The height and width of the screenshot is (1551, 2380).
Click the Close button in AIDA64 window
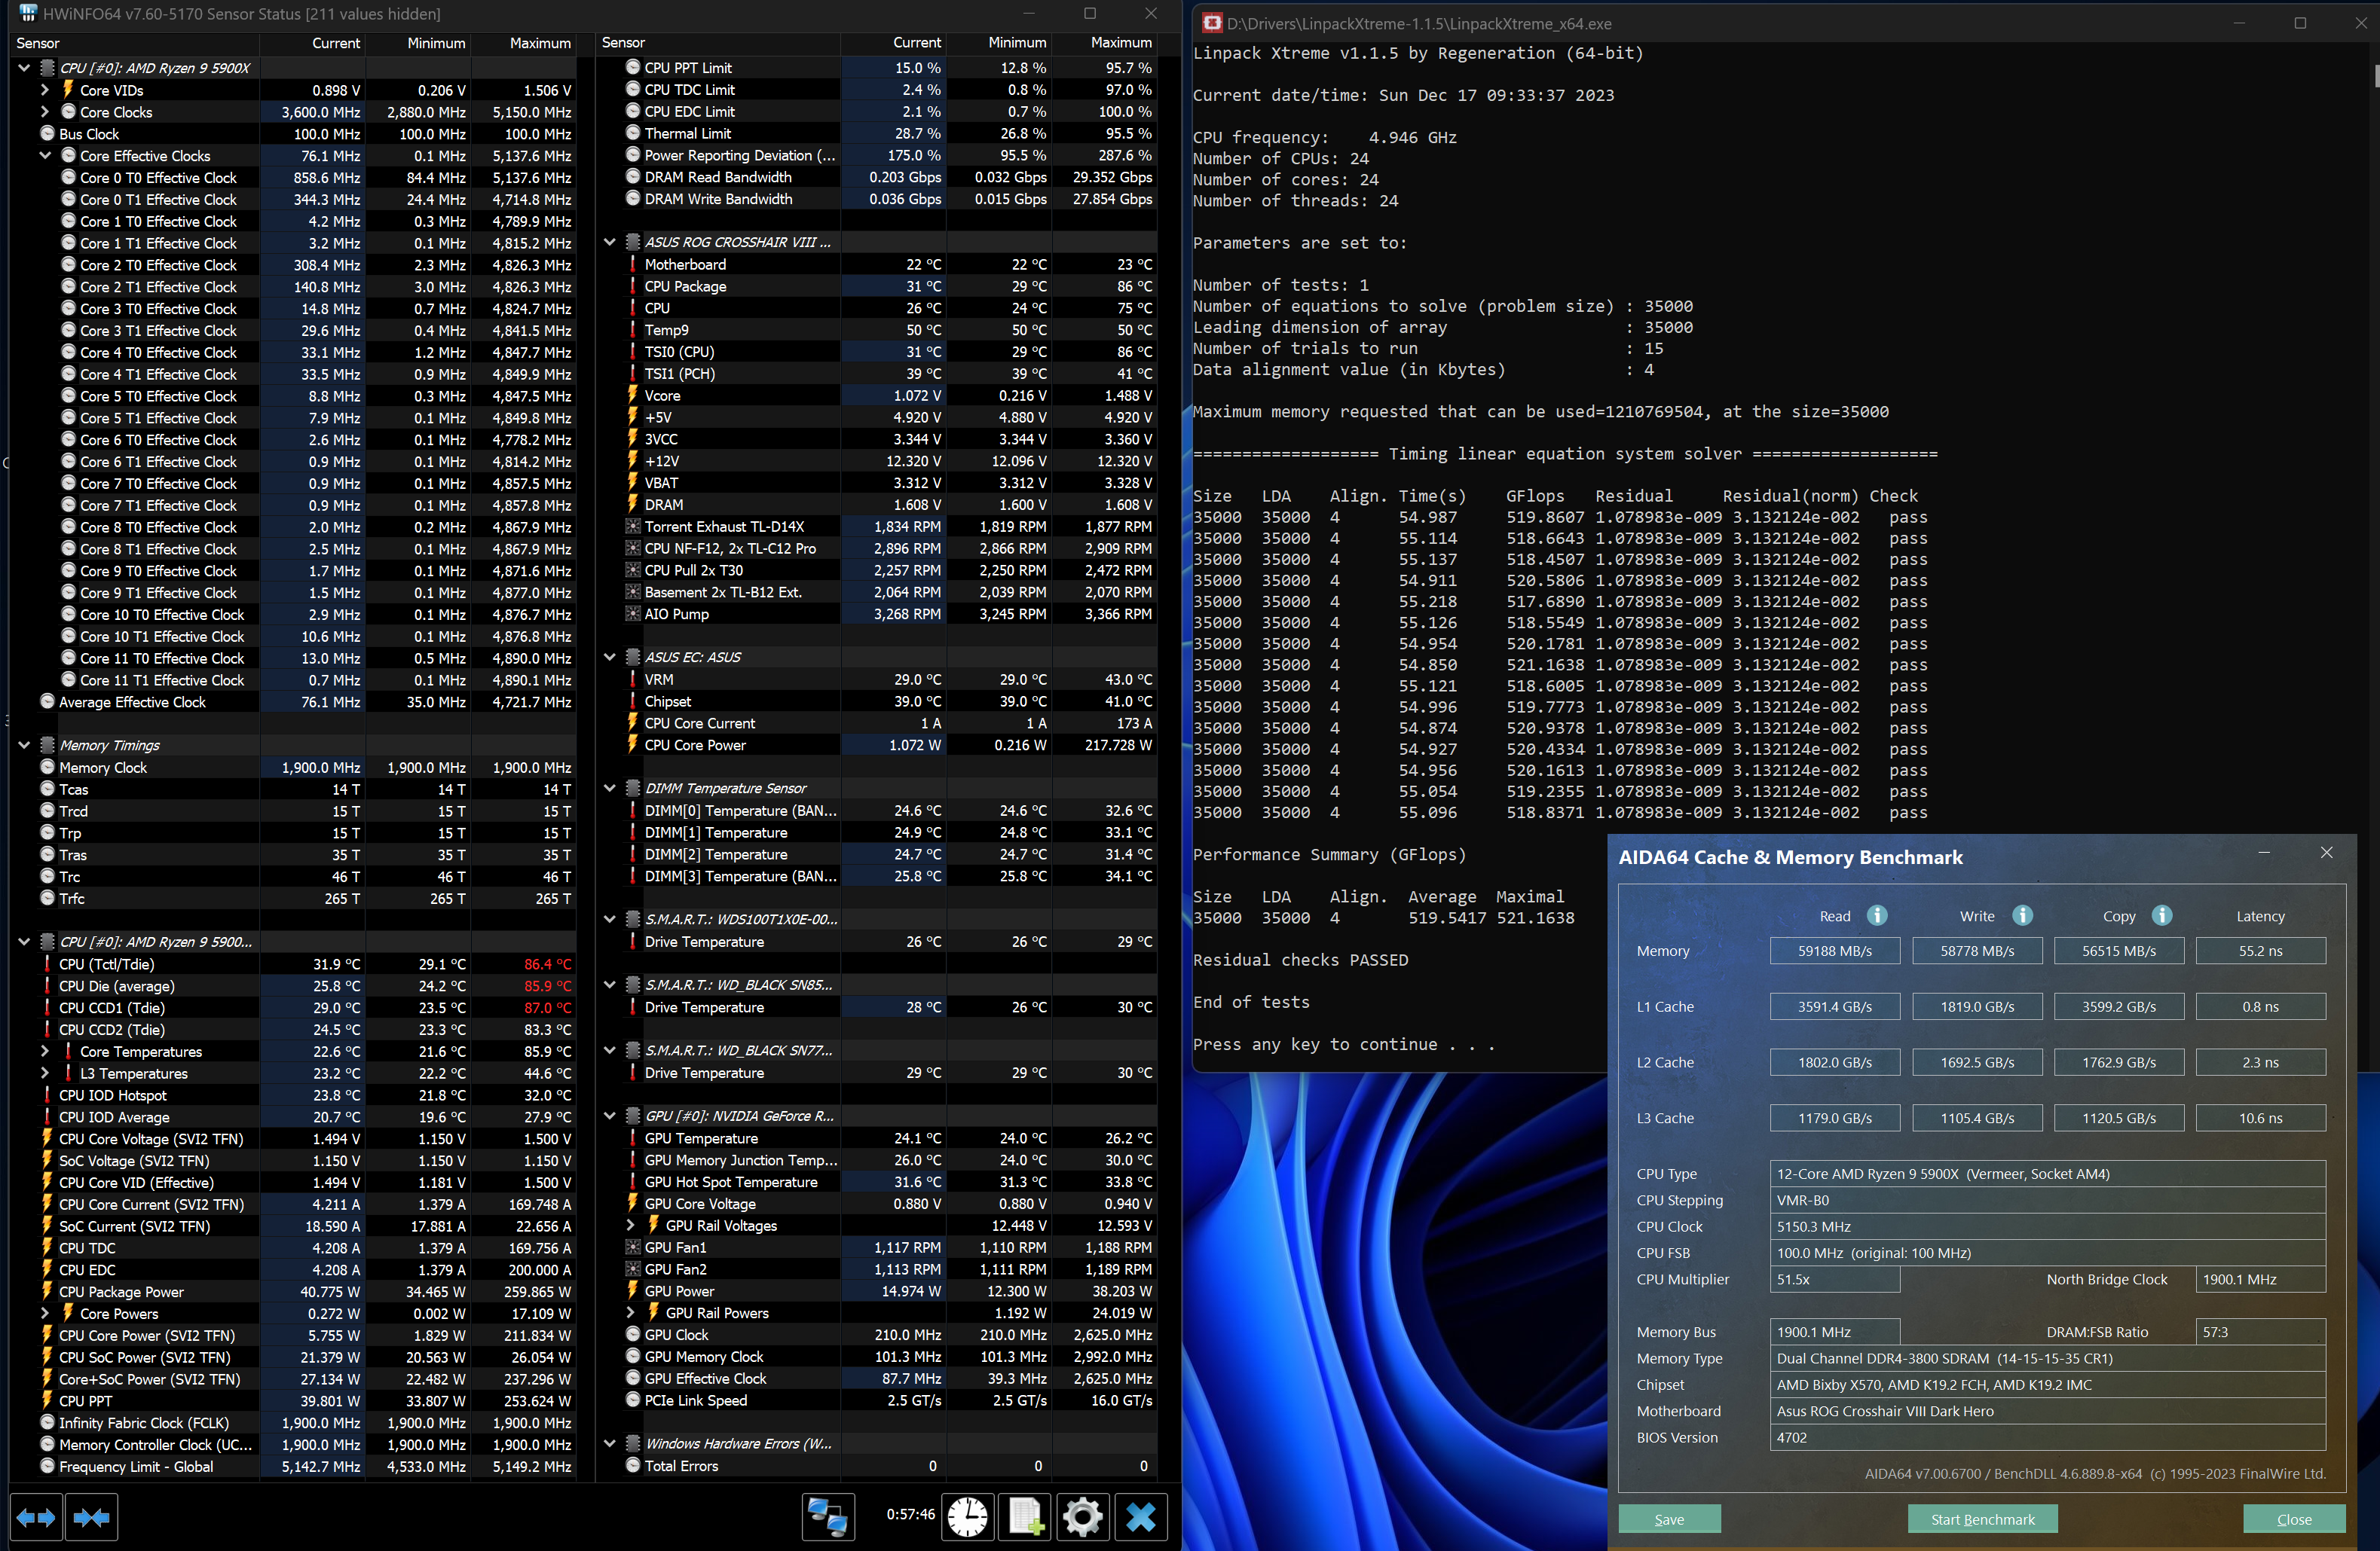coord(2294,1519)
